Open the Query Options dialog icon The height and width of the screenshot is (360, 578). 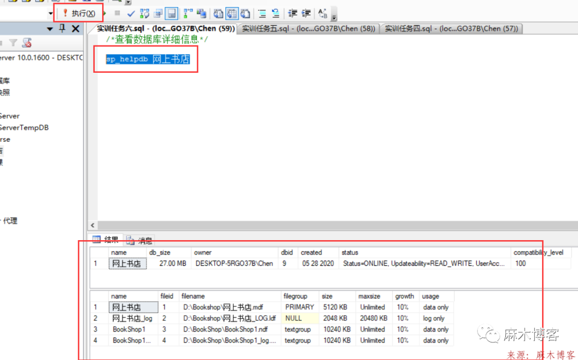click(x=158, y=13)
